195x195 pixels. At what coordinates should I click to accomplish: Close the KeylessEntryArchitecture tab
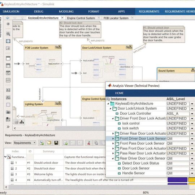click(62, 18)
